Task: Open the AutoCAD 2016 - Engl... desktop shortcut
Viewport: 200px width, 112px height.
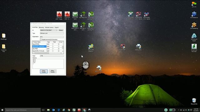Action: pyautogui.click(x=59, y=16)
